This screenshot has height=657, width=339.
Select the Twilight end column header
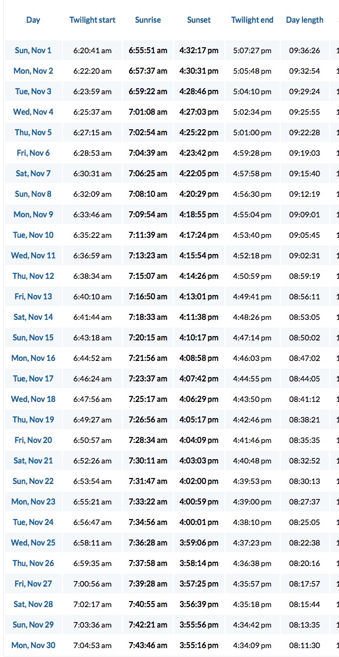(x=252, y=20)
